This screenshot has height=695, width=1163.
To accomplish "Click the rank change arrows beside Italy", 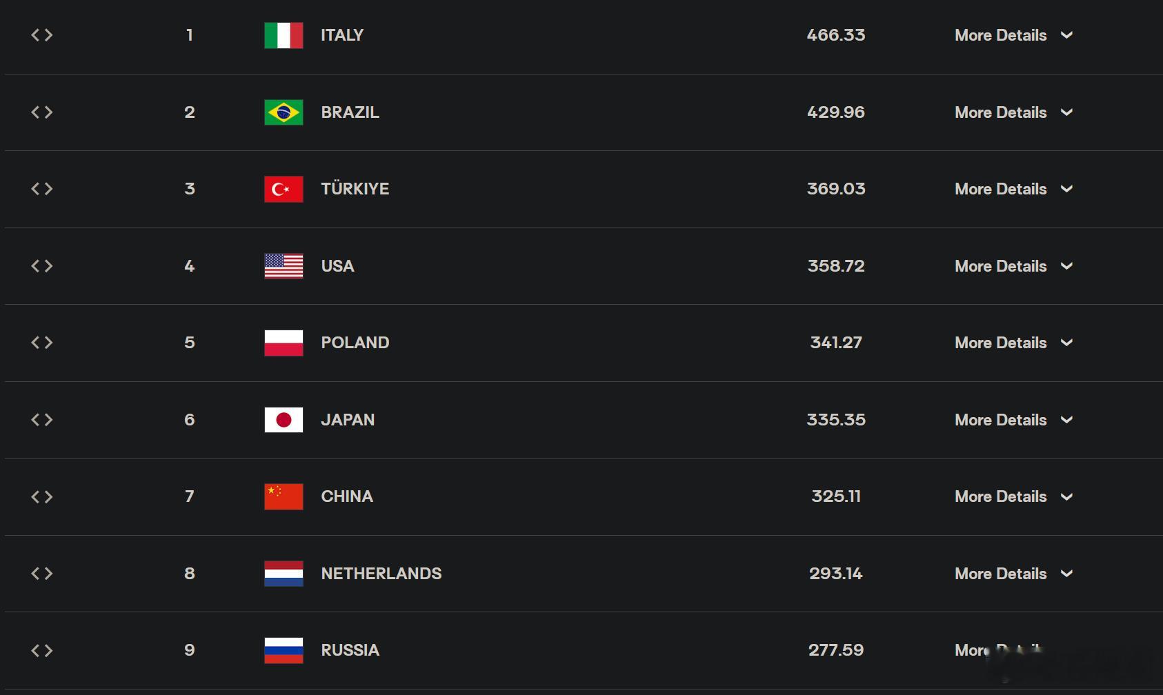I will [x=42, y=35].
